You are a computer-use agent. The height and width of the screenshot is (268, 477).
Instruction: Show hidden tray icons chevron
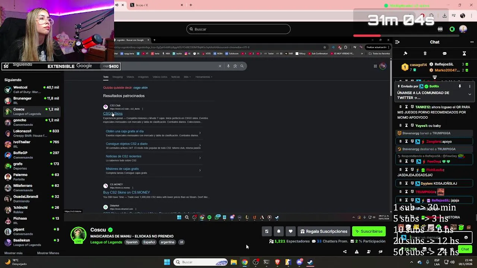(412, 262)
